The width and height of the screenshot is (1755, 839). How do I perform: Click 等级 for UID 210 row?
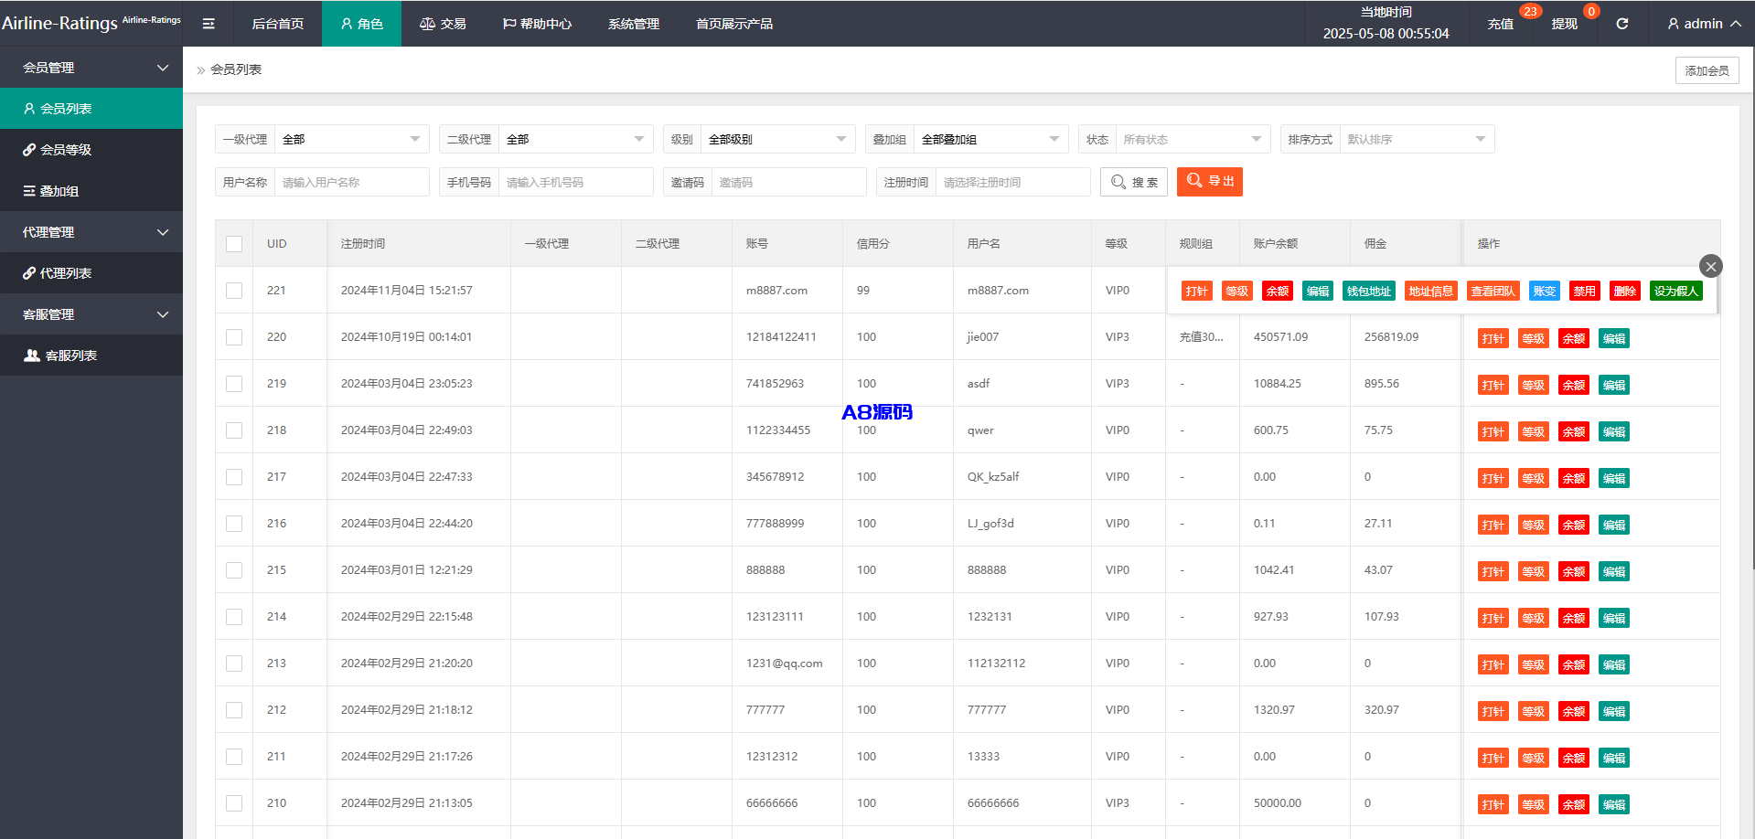tap(1534, 805)
